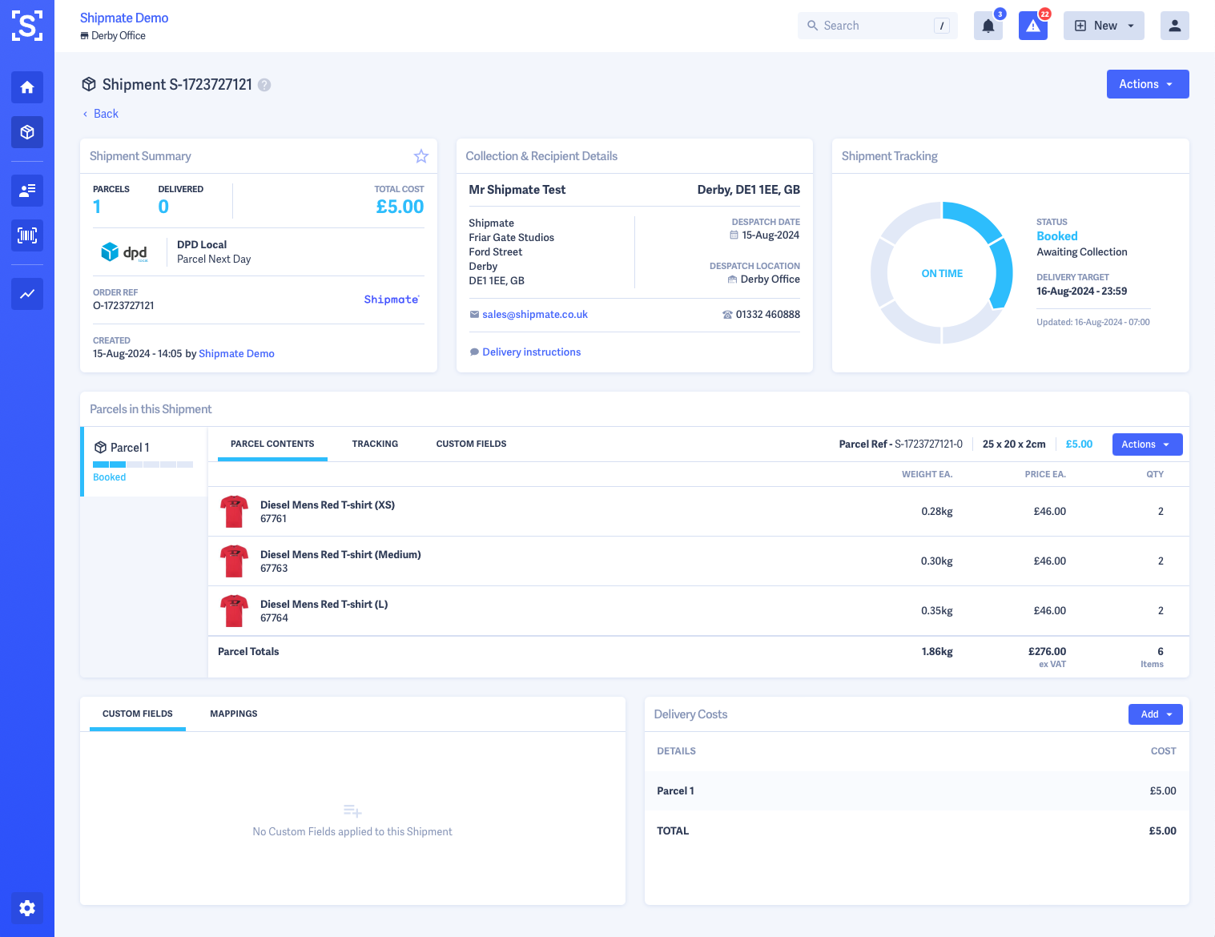Image resolution: width=1215 pixels, height=937 pixels.
Task: Click the Booked status link in tracking
Action: click(x=1057, y=236)
